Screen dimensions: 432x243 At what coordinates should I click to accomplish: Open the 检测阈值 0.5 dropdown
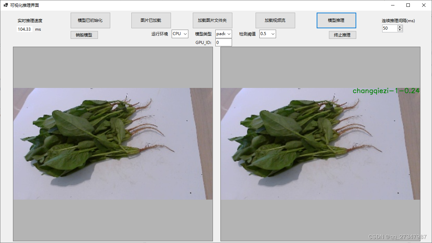(x=268, y=34)
